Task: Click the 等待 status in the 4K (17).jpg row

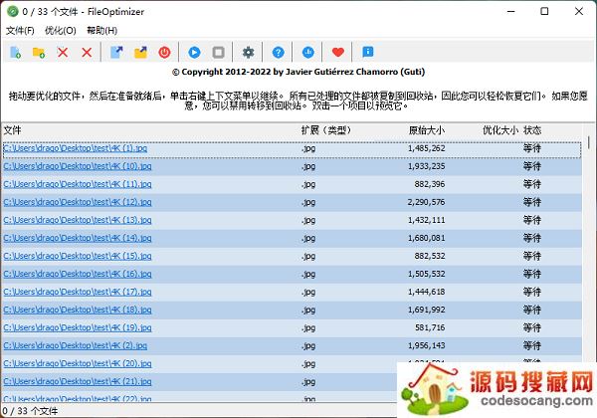Action: [532, 292]
